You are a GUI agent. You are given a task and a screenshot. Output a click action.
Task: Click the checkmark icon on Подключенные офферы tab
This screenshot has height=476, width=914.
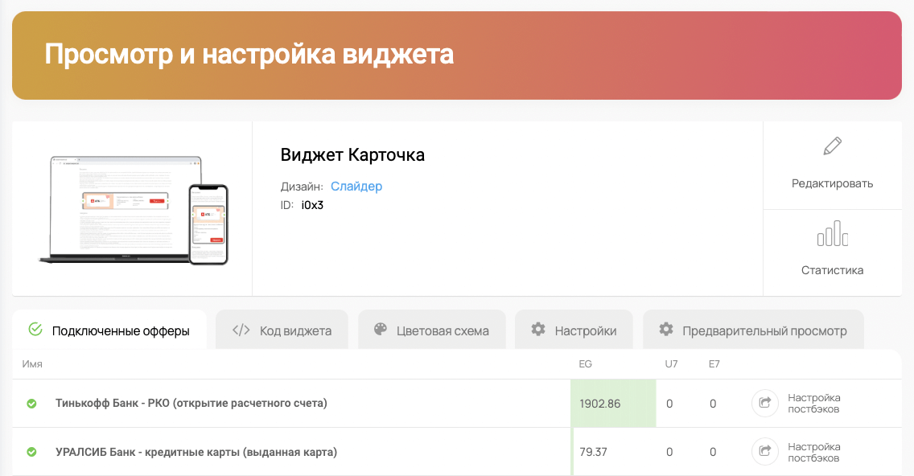pos(35,329)
